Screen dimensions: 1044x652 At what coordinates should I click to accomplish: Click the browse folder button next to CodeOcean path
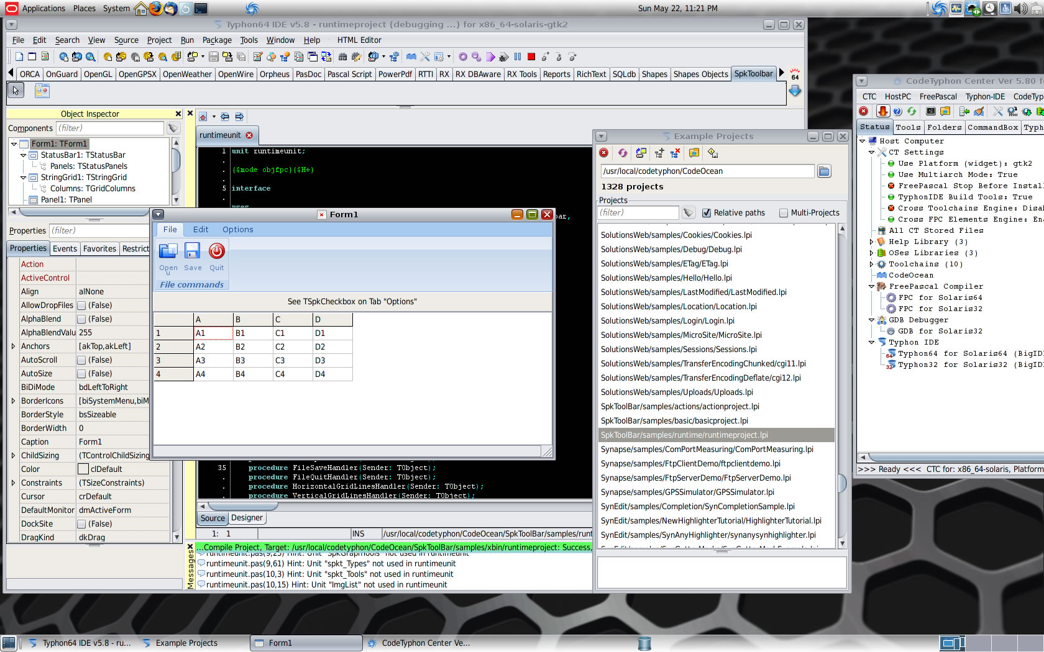click(824, 171)
